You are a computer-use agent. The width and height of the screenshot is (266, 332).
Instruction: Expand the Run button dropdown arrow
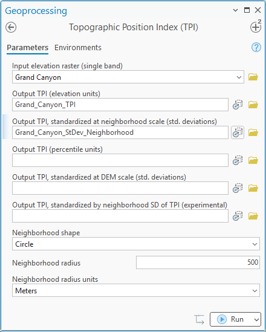(256, 319)
